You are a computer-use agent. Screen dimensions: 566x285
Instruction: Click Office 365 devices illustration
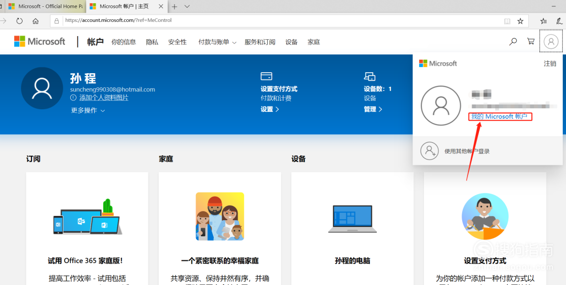tap(88, 216)
